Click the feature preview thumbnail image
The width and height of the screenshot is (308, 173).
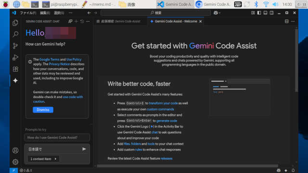click(240, 98)
